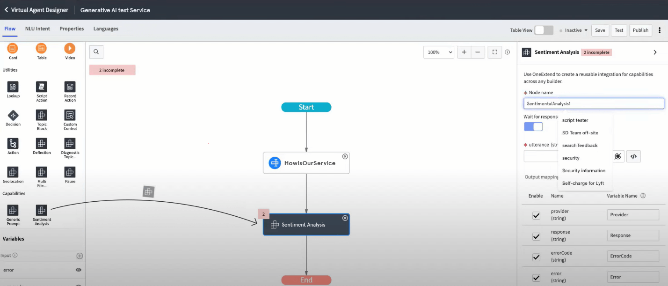
Task: Pick the Record Action utility icon
Action: pyautogui.click(x=70, y=87)
